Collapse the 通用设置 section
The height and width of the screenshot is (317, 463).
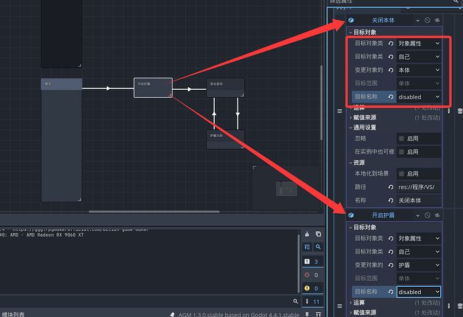click(394, 127)
